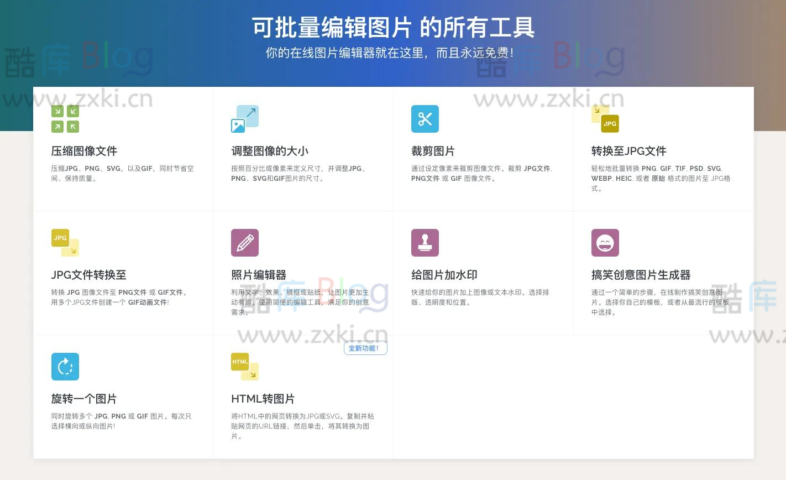Open the HTML转图片 tool icon

point(245,366)
